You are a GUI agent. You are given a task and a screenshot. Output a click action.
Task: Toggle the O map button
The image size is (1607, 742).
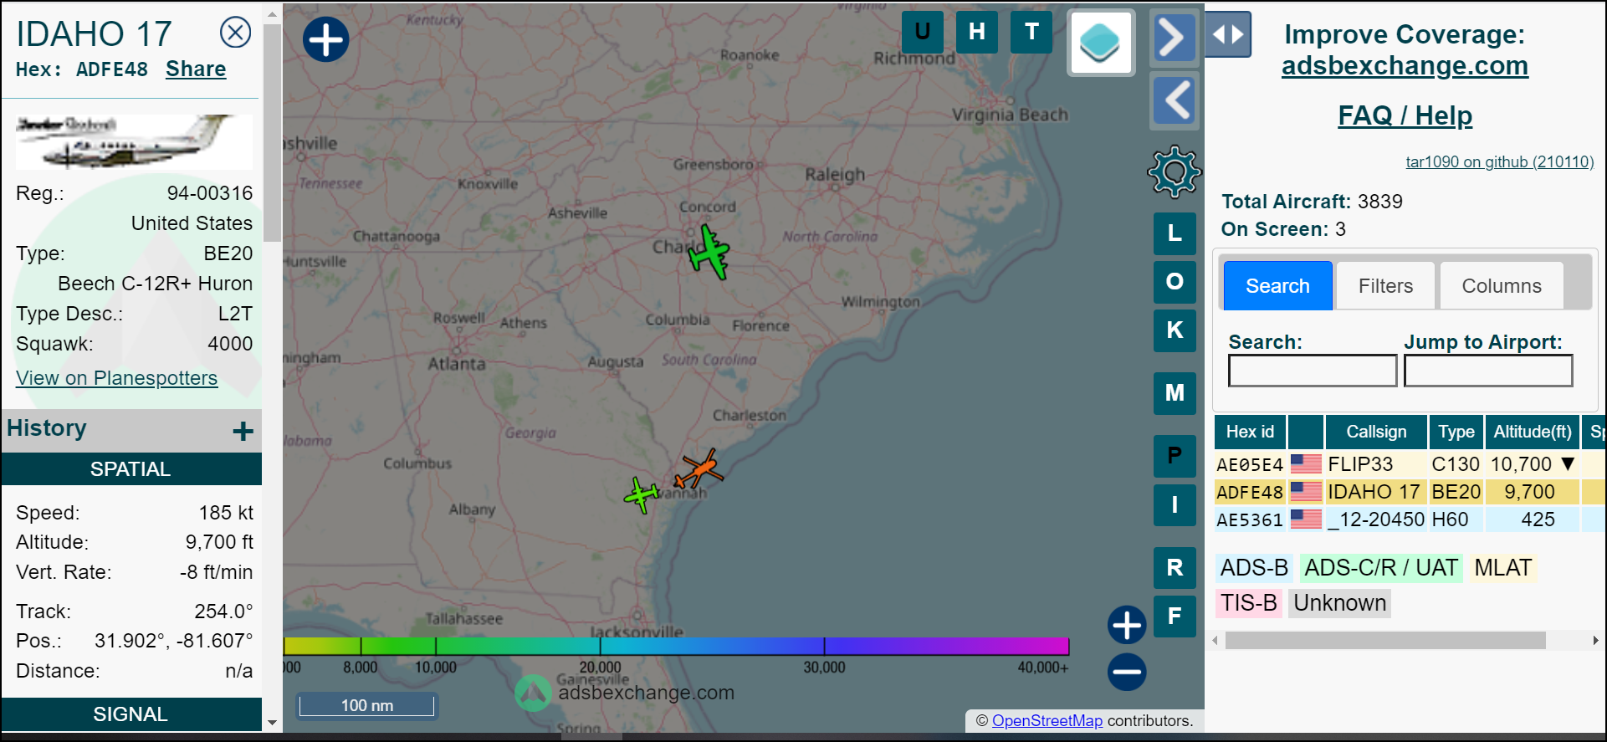[1175, 282]
